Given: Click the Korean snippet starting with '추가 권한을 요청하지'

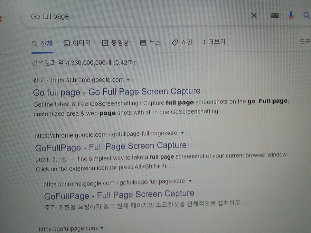Looking at the screenshot, I should coord(146,205).
